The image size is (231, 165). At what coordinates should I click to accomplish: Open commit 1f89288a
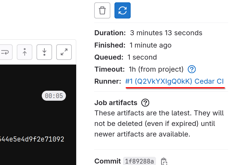coord(139,161)
